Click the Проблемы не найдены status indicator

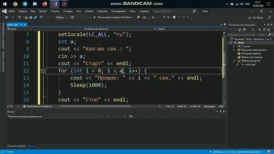point(38,107)
